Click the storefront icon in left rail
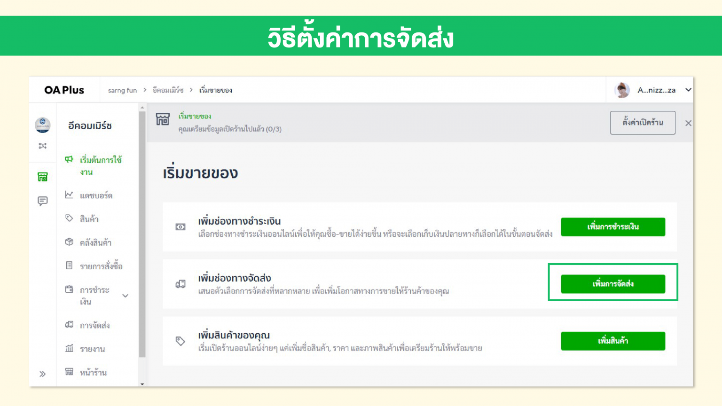Viewport: 722px width, 406px height. [42, 177]
